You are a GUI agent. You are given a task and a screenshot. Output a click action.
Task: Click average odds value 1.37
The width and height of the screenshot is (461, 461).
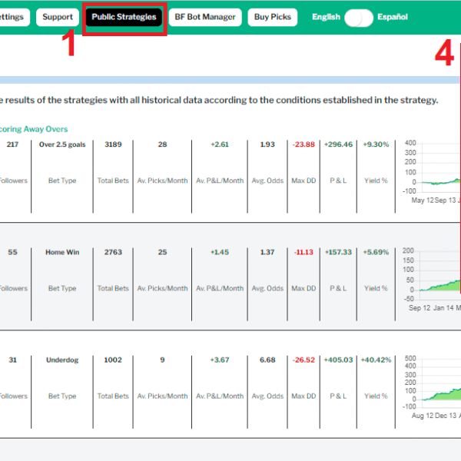[267, 252]
